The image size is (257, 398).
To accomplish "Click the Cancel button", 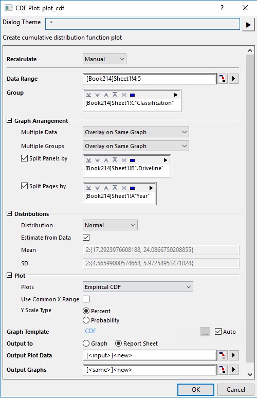I will point(236,390).
